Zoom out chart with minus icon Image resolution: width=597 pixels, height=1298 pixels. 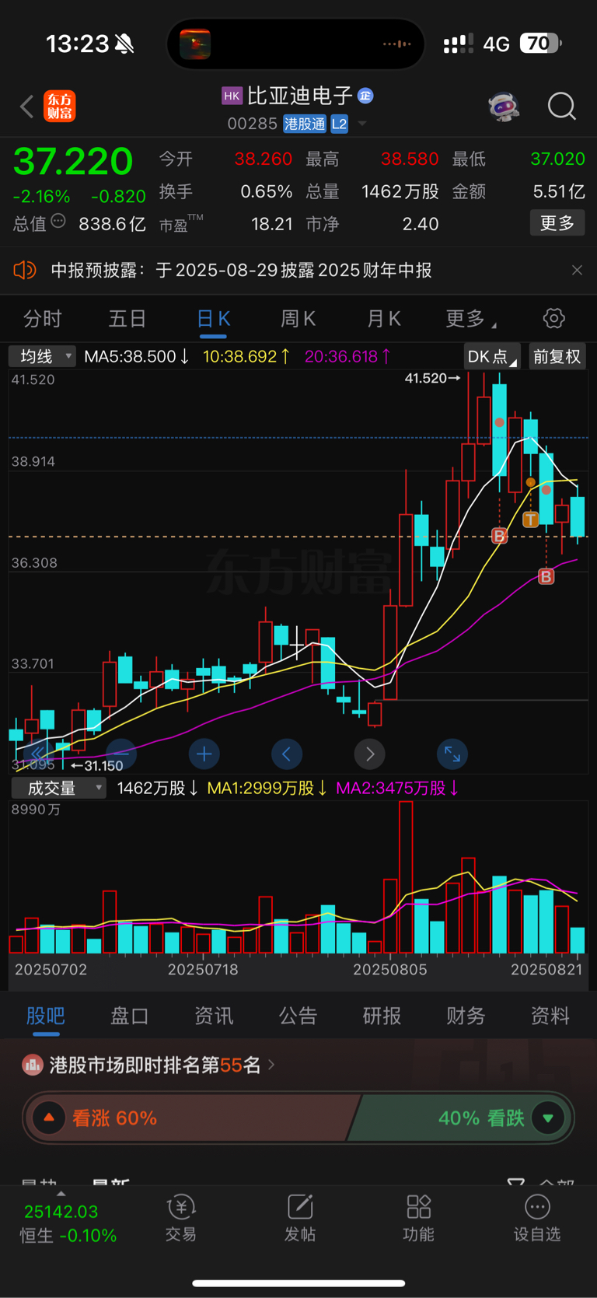pyautogui.click(x=121, y=754)
